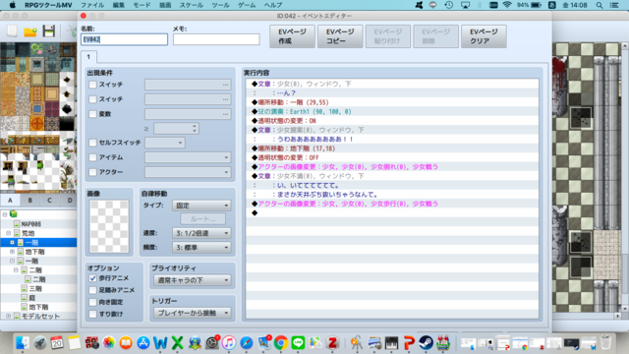Image resolution: width=629 pixels, height=354 pixels.
Task: Click the New Project toolbar icon
Action: coord(12,30)
